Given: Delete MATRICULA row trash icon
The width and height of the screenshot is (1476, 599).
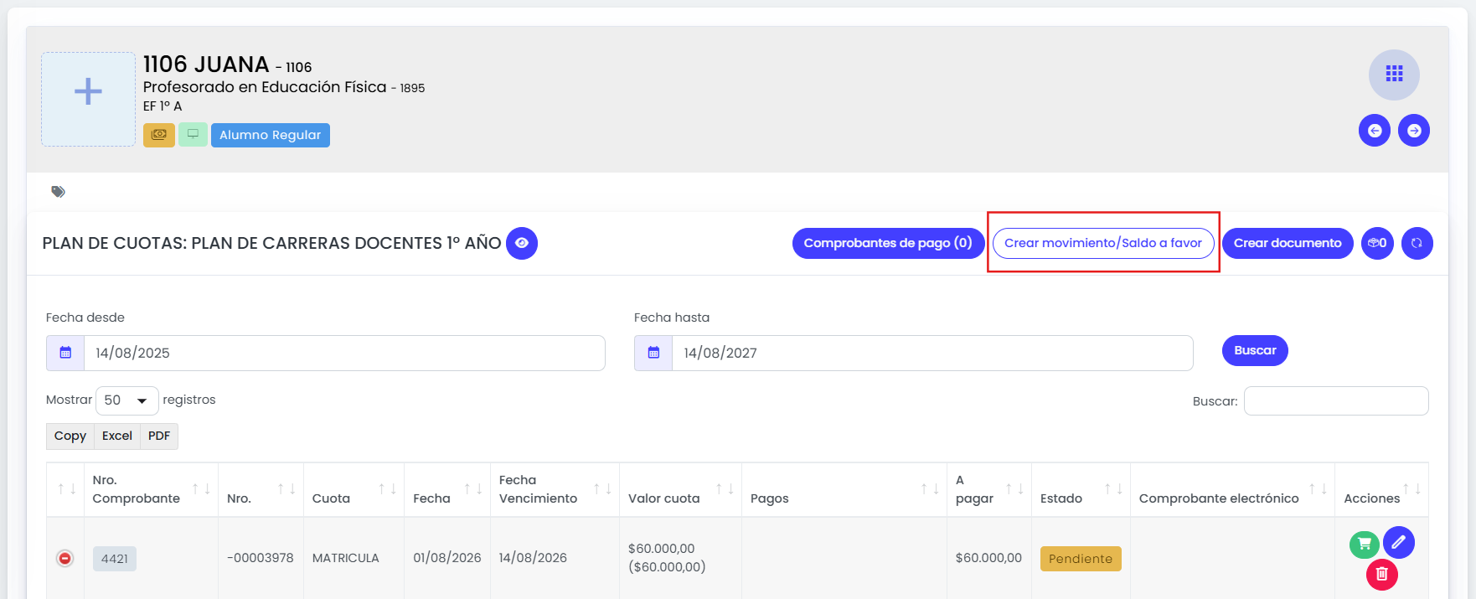Looking at the screenshot, I should [1382, 575].
